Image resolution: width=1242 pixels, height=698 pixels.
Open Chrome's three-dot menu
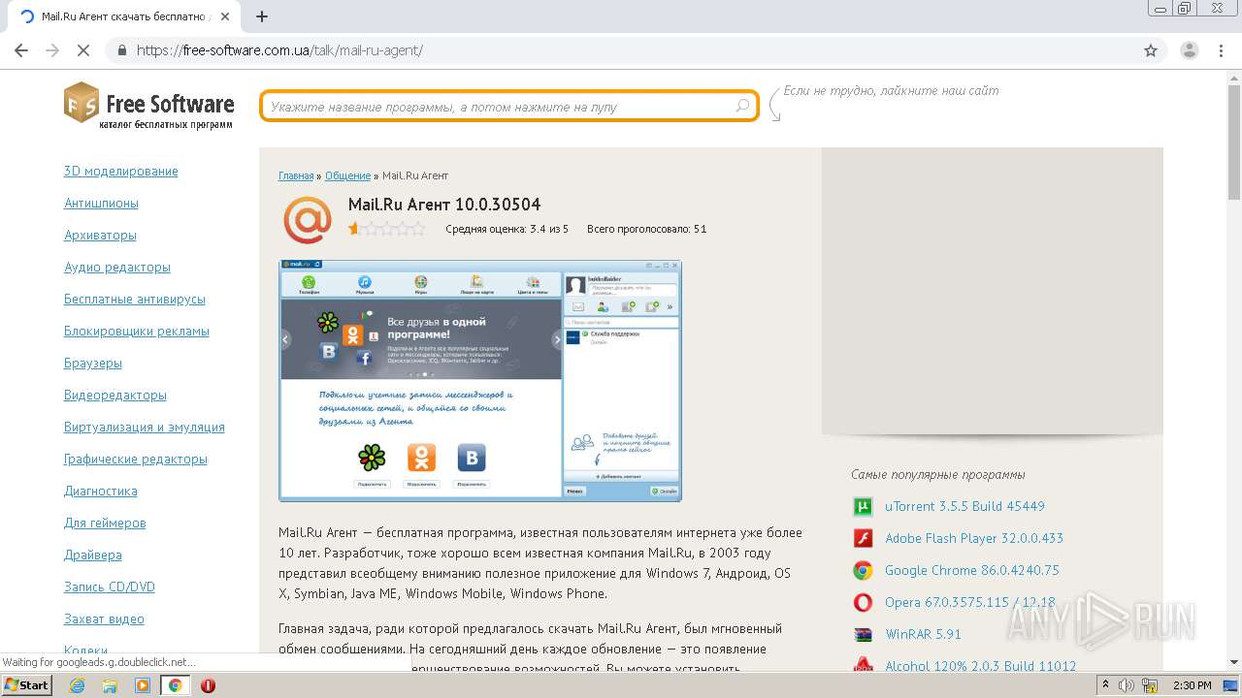(1222, 50)
